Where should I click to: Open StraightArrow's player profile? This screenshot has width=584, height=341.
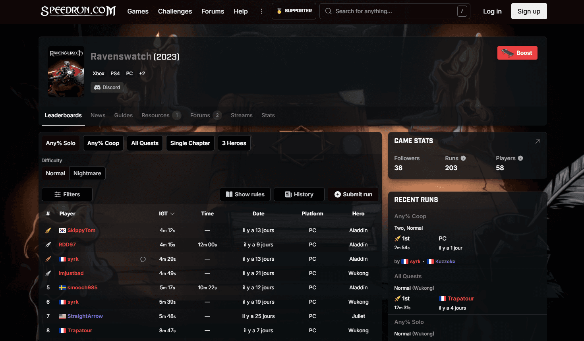tap(85, 316)
